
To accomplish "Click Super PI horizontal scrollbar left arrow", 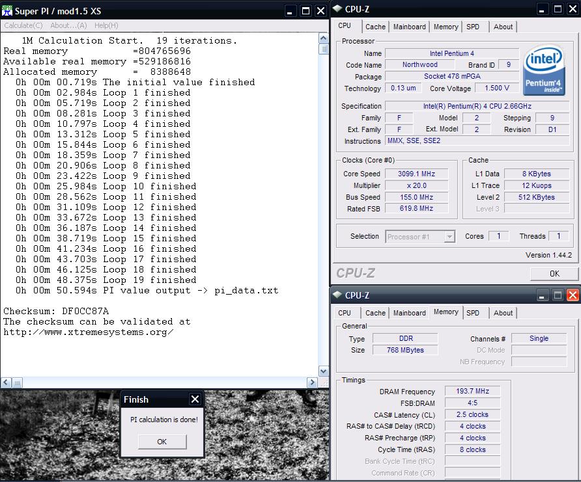I will 6,382.
